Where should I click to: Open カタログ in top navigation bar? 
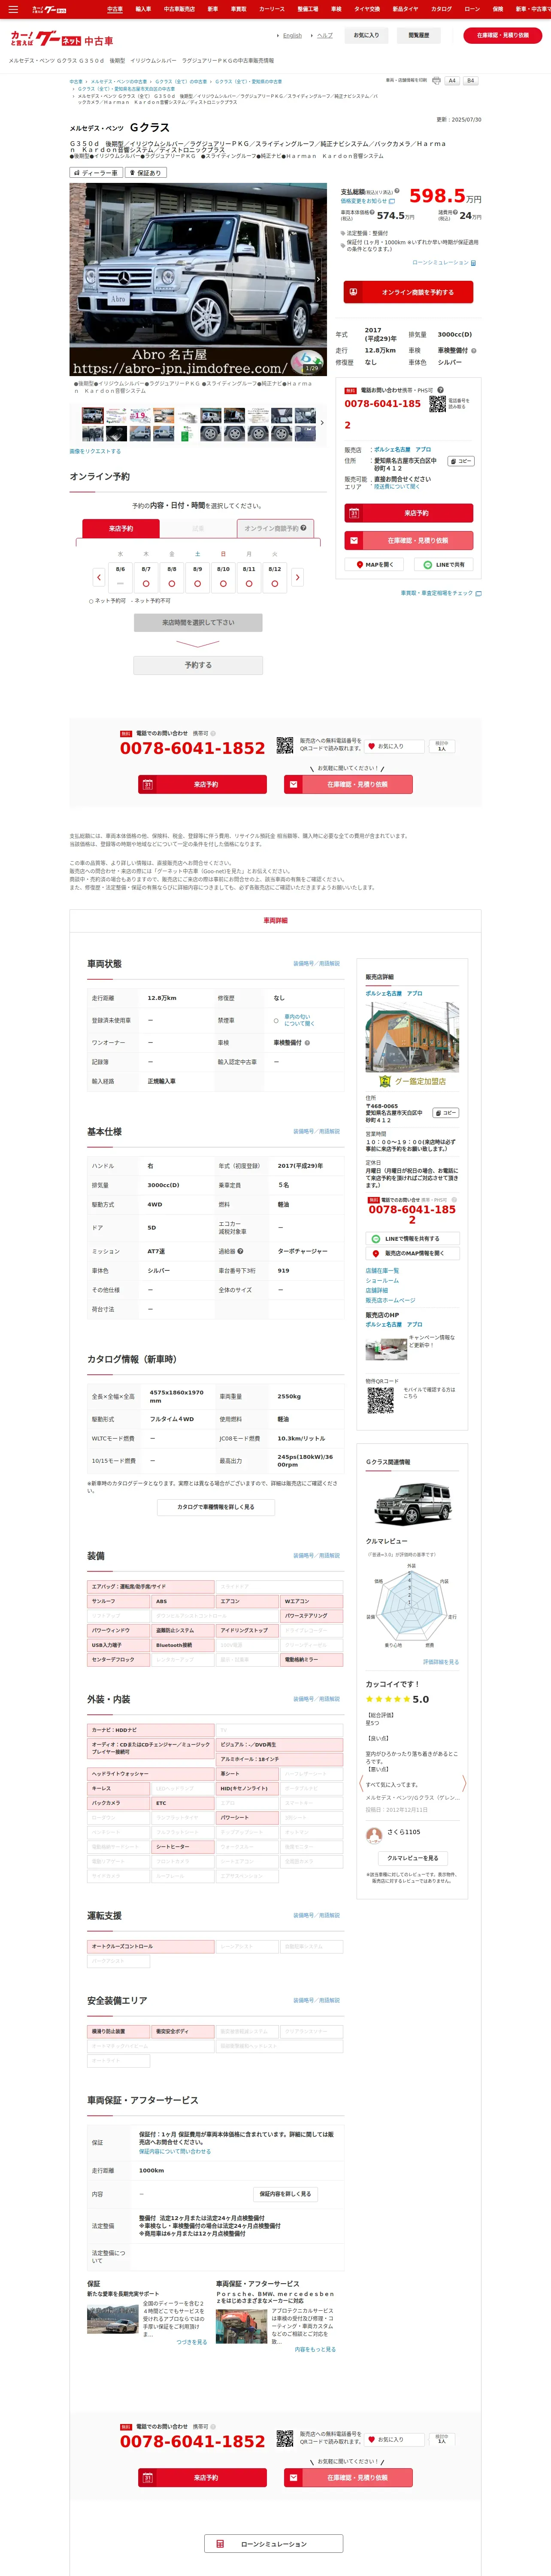(441, 9)
